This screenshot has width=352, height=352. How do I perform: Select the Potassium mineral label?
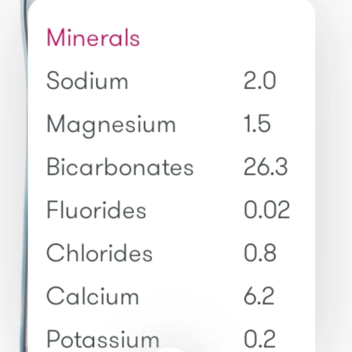(103, 339)
